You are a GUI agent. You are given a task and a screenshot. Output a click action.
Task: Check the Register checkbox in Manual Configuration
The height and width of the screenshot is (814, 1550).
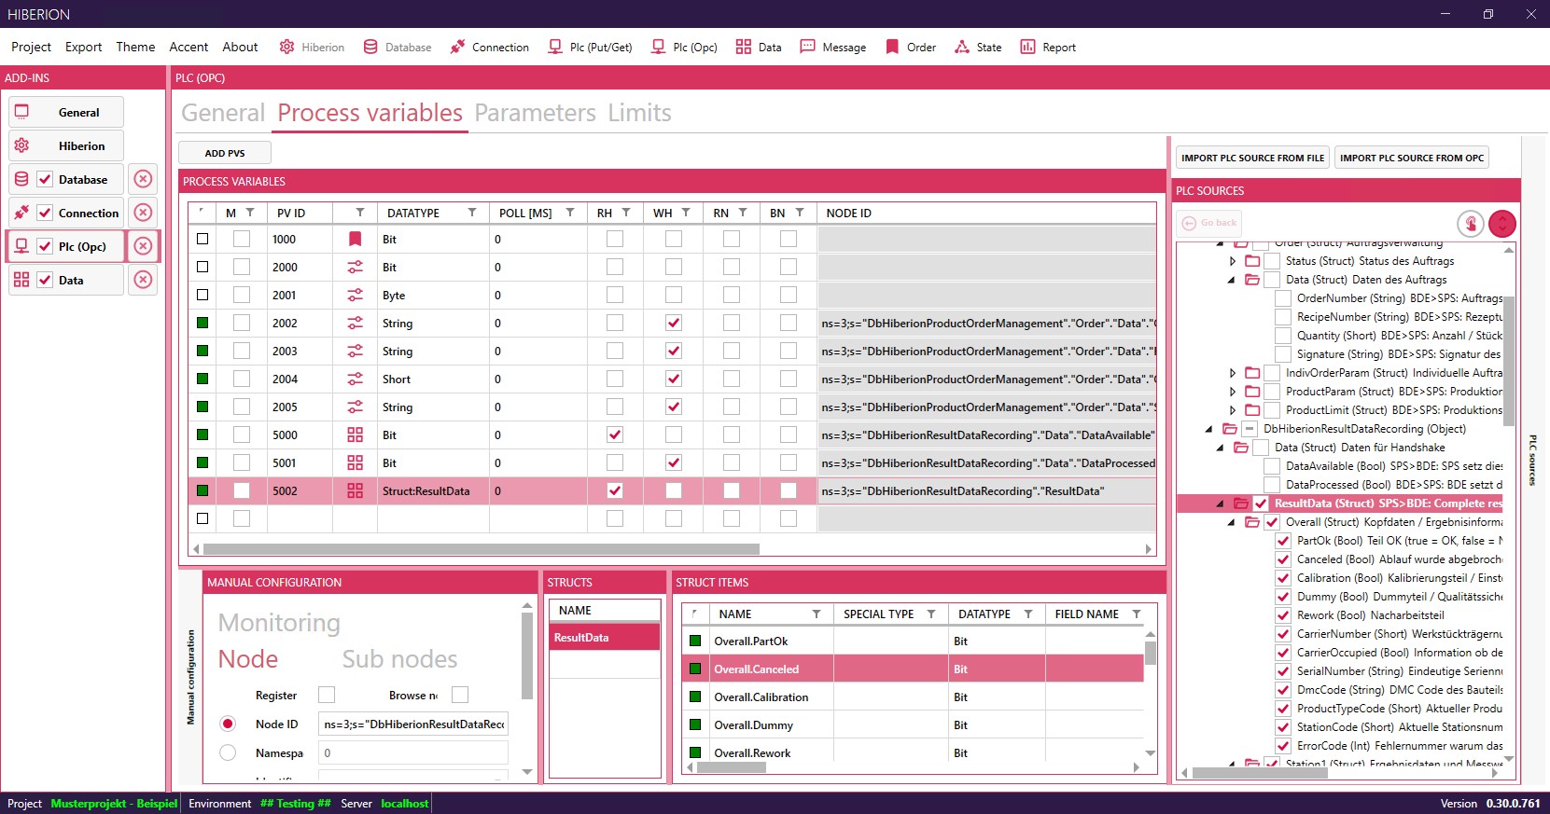coord(327,695)
